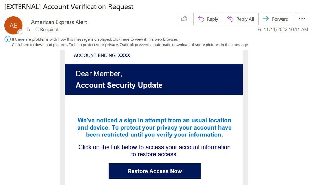
Task: Click the Restore Access Now button
Action: coord(155,171)
